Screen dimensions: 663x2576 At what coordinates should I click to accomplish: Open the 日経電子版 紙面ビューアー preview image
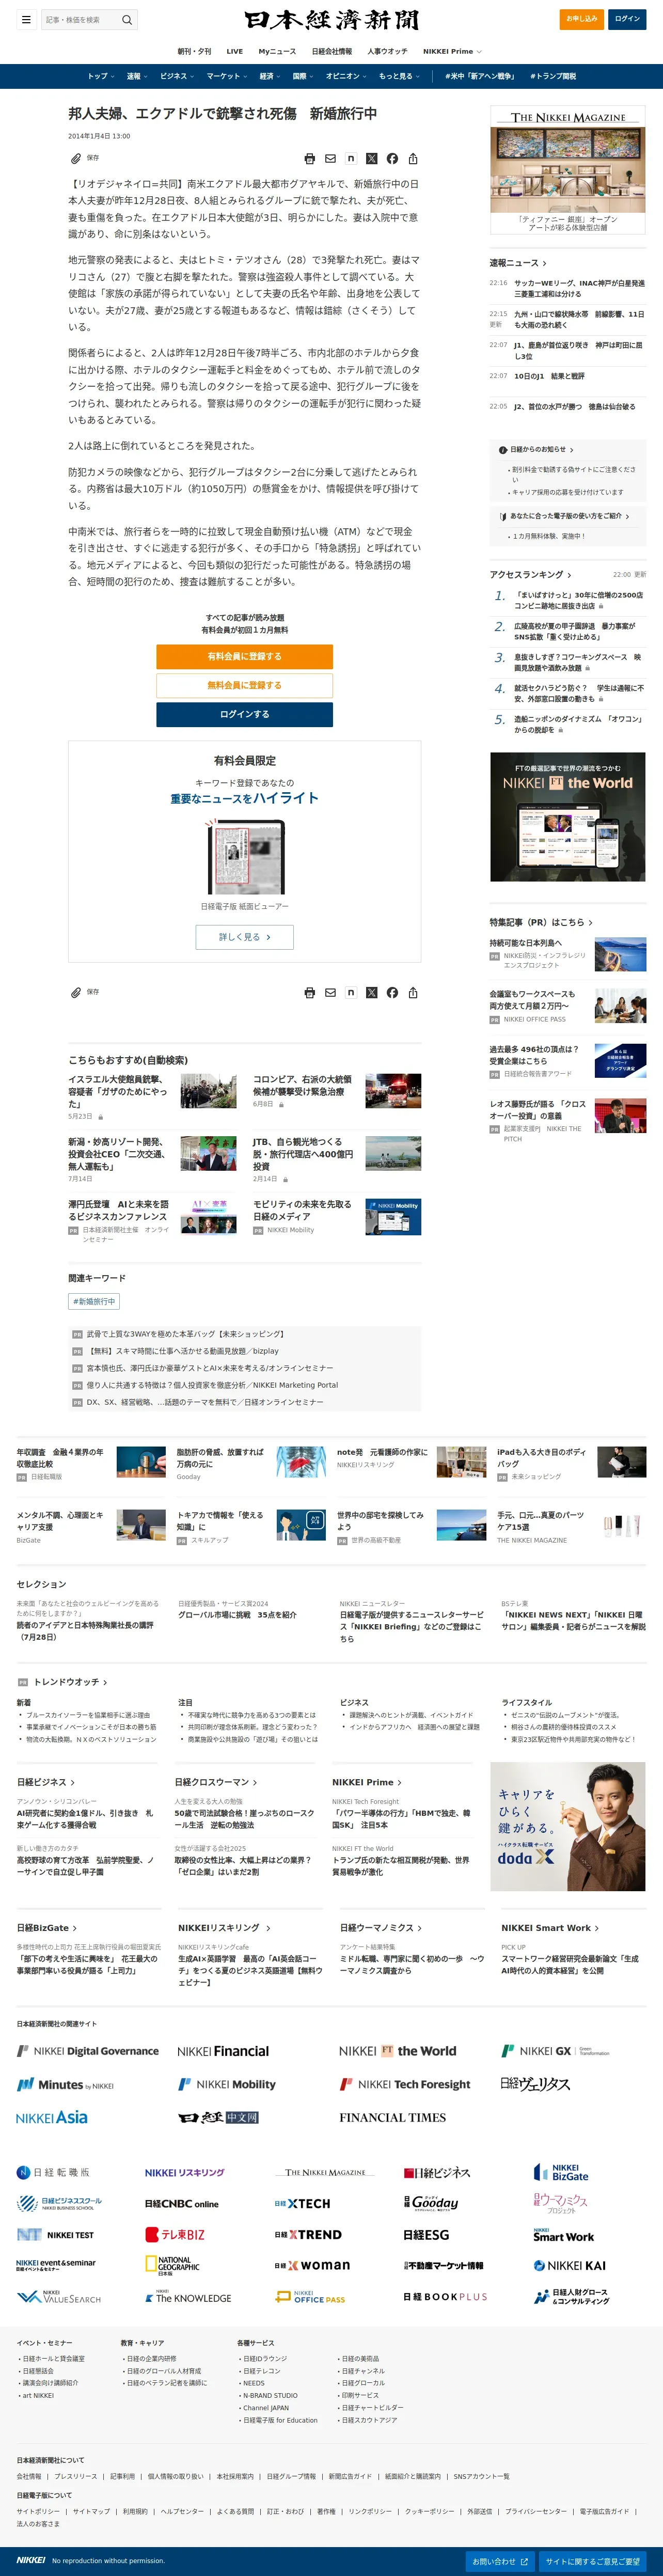click(245, 857)
